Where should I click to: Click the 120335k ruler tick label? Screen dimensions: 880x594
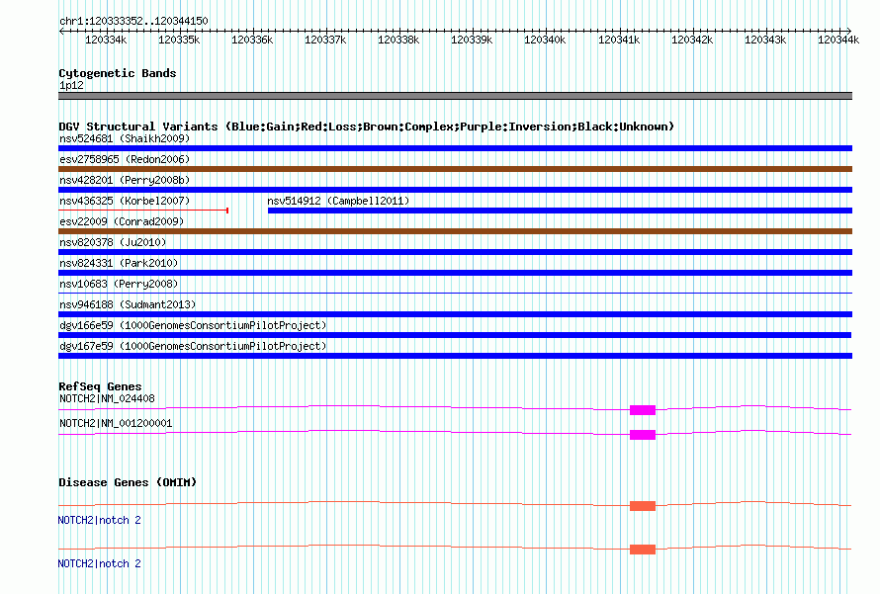(x=179, y=40)
